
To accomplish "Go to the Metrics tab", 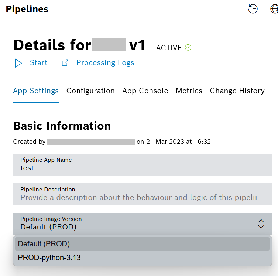I will pyautogui.click(x=189, y=91).
